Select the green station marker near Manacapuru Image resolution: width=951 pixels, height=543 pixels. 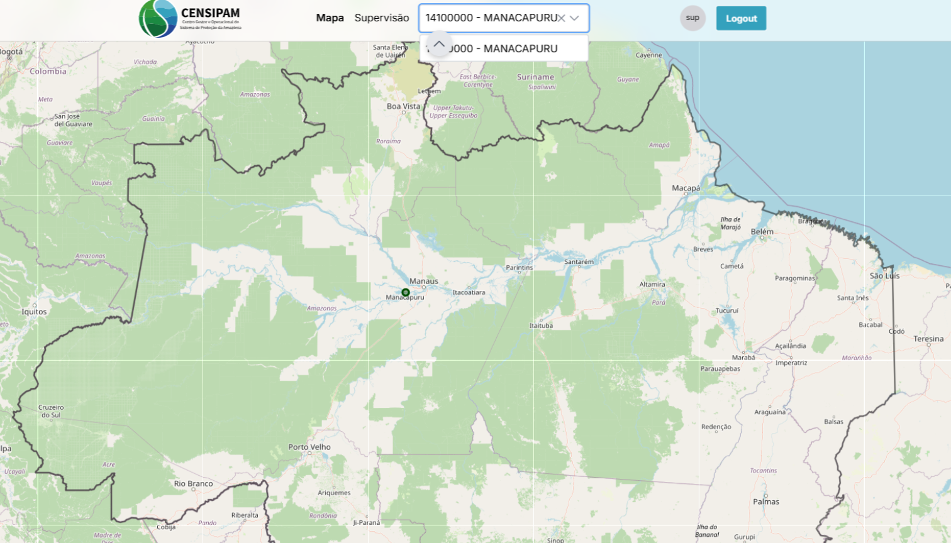406,292
